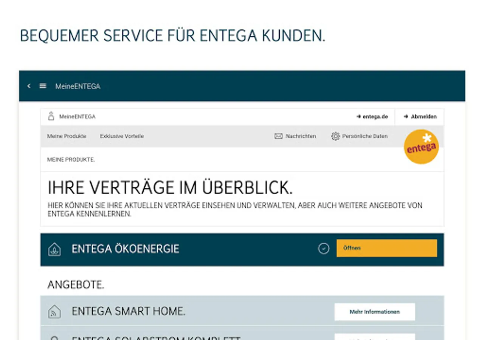This screenshot has width=484, height=340.
Task: Click the ANGEBOTE heading
Action: (76, 285)
